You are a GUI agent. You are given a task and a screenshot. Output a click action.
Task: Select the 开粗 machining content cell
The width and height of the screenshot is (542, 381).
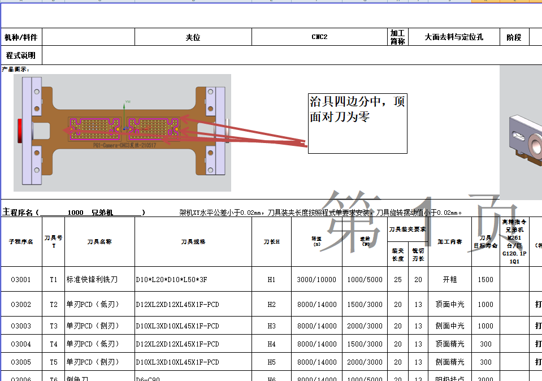450,279
